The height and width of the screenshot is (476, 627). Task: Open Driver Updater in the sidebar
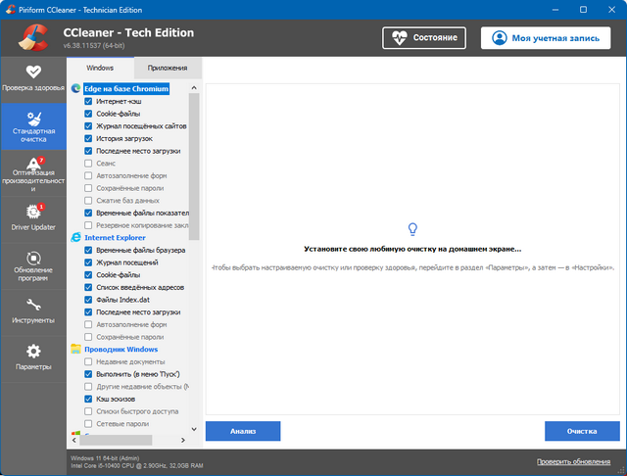pos(33,216)
